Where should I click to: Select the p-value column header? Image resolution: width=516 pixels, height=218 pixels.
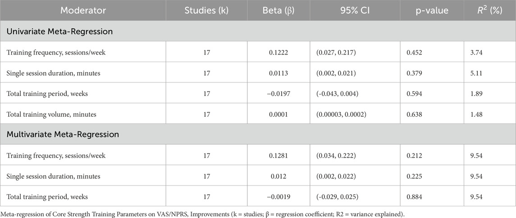pos(432,10)
